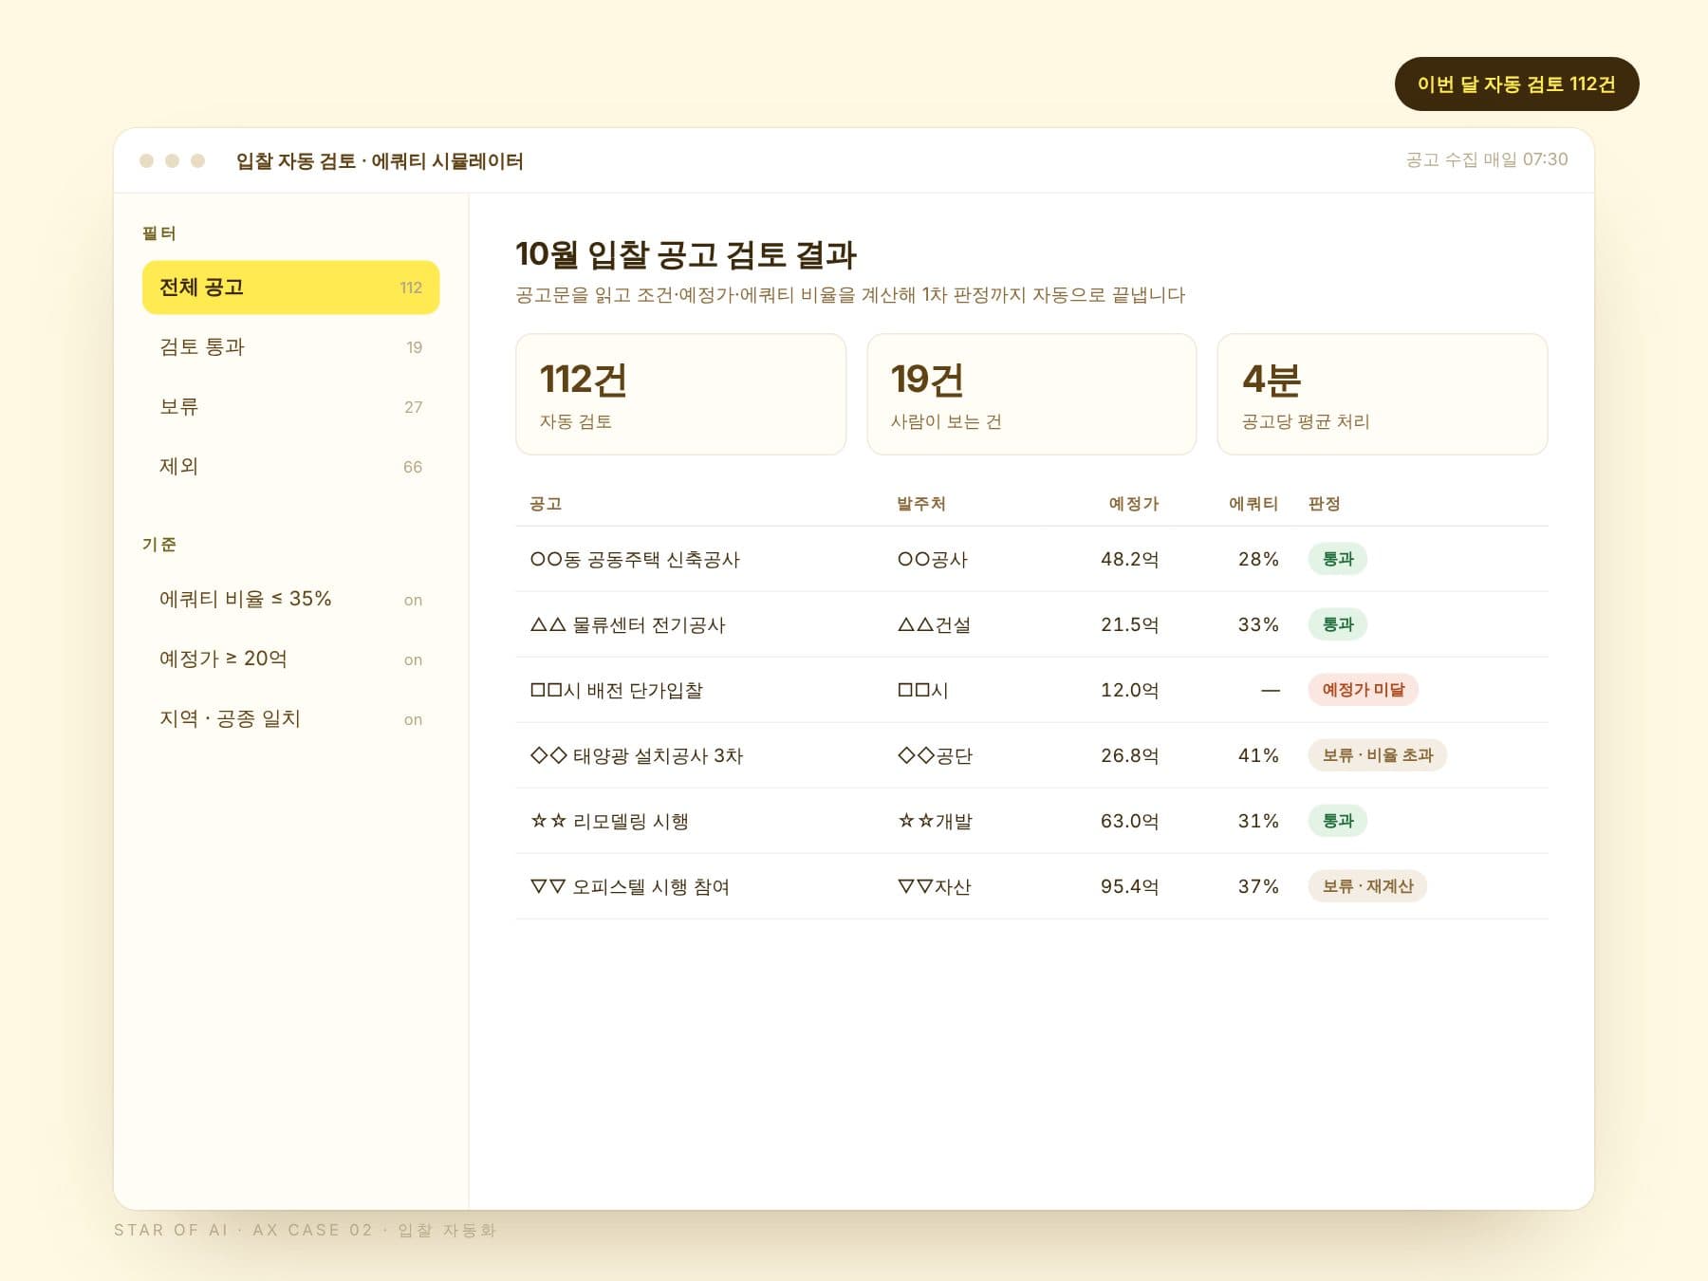Click the 보류 · 재계산 badge
1708x1281 pixels.
tap(1367, 886)
